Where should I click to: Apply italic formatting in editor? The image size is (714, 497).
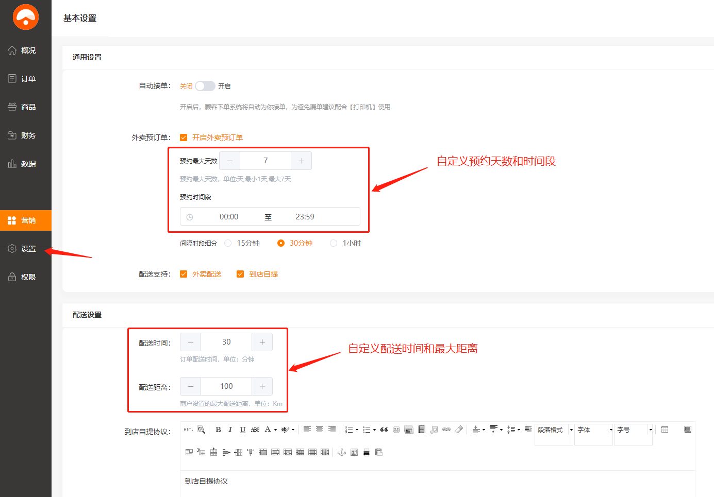coord(230,430)
